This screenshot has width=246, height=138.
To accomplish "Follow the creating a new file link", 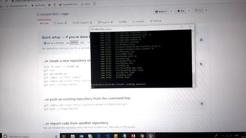I will coord(68,48).
